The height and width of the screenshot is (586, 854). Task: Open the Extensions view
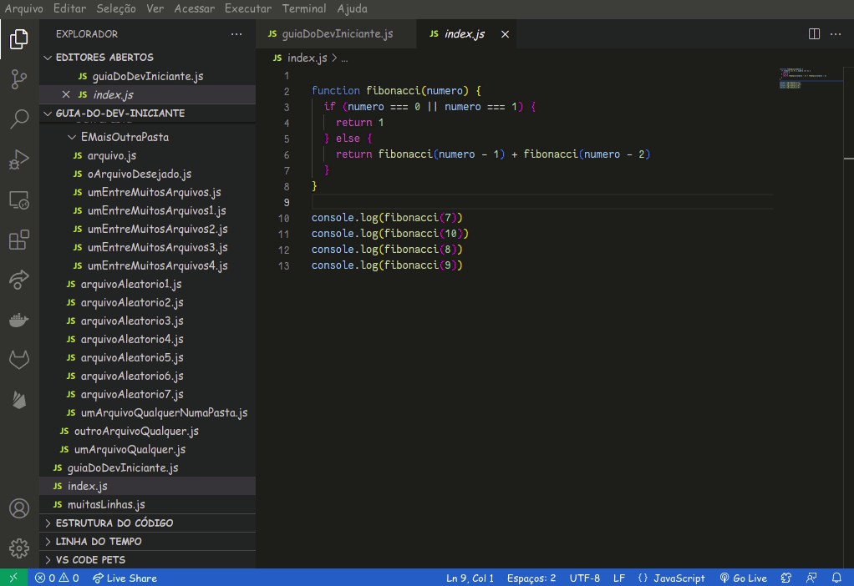(19, 240)
